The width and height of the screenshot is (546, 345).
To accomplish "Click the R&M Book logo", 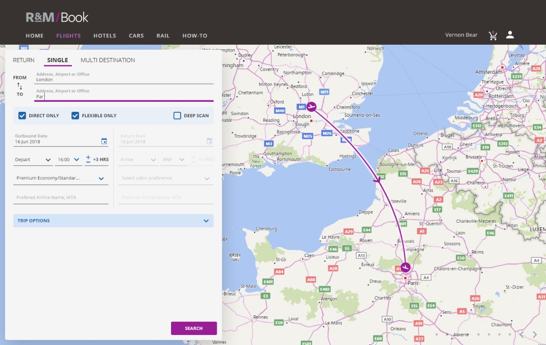I will (x=57, y=18).
